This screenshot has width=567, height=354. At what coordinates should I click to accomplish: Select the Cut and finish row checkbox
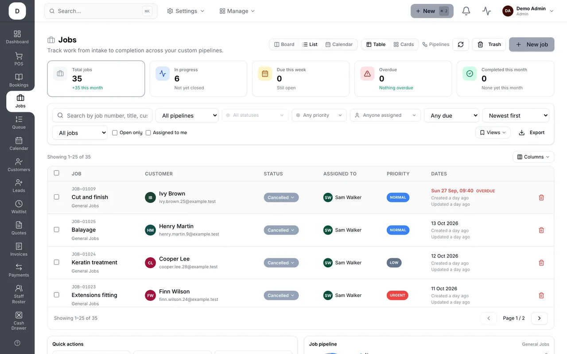[56, 197]
